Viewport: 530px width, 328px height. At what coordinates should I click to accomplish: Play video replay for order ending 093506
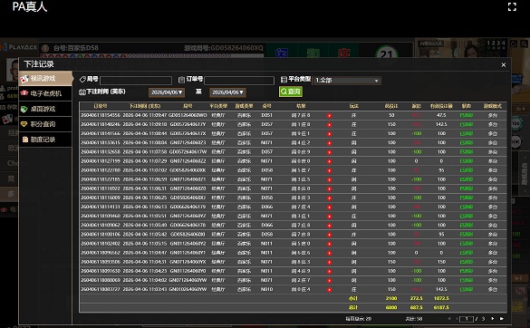[329, 262]
